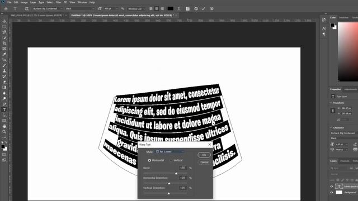This screenshot has width=358, height=201.
Task: Select the Crop tool
Action: pyautogui.click(x=4, y=43)
